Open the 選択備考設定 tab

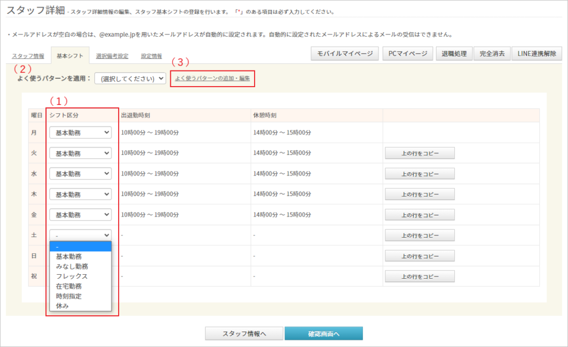111,56
